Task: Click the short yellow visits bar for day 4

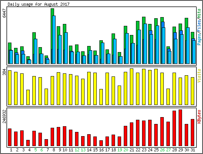Action: pos(28,97)
